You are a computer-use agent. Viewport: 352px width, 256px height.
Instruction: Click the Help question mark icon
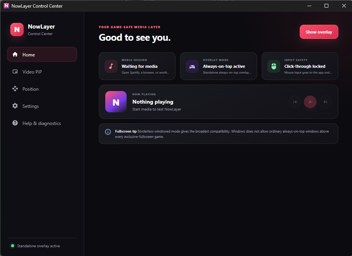tap(15, 123)
